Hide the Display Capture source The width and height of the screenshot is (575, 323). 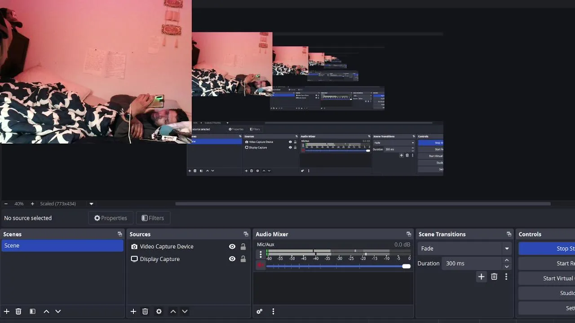[x=232, y=259]
